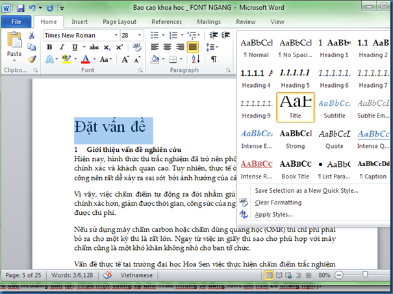Align text left
Screen dimensions: 393x294
pyautogui.click(x=155, y=47)
